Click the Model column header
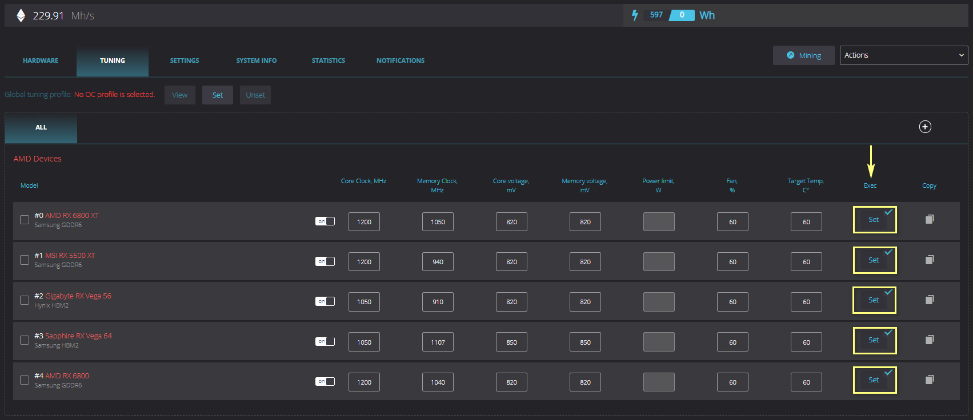 tap(29, 185)
